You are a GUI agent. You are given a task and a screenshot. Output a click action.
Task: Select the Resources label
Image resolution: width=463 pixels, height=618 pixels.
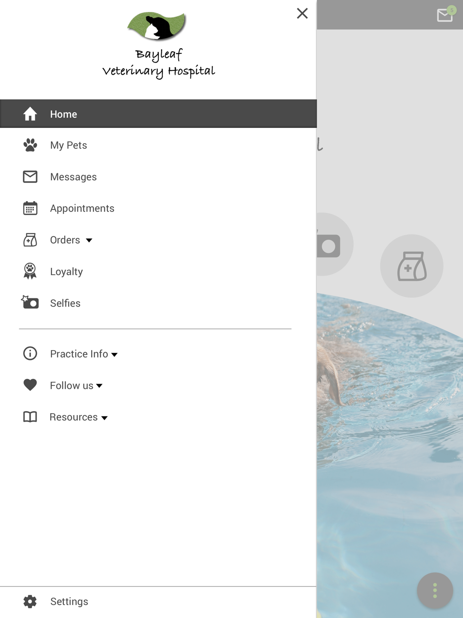tap(74, 417)
